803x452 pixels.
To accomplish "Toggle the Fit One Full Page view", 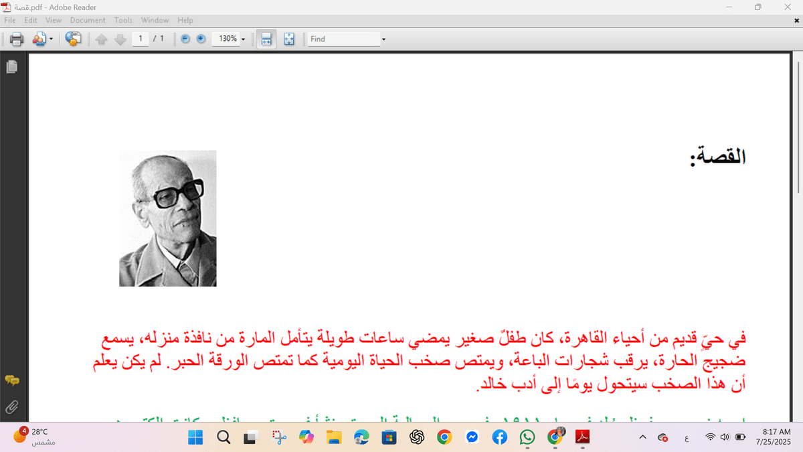I will pos(289,39).
